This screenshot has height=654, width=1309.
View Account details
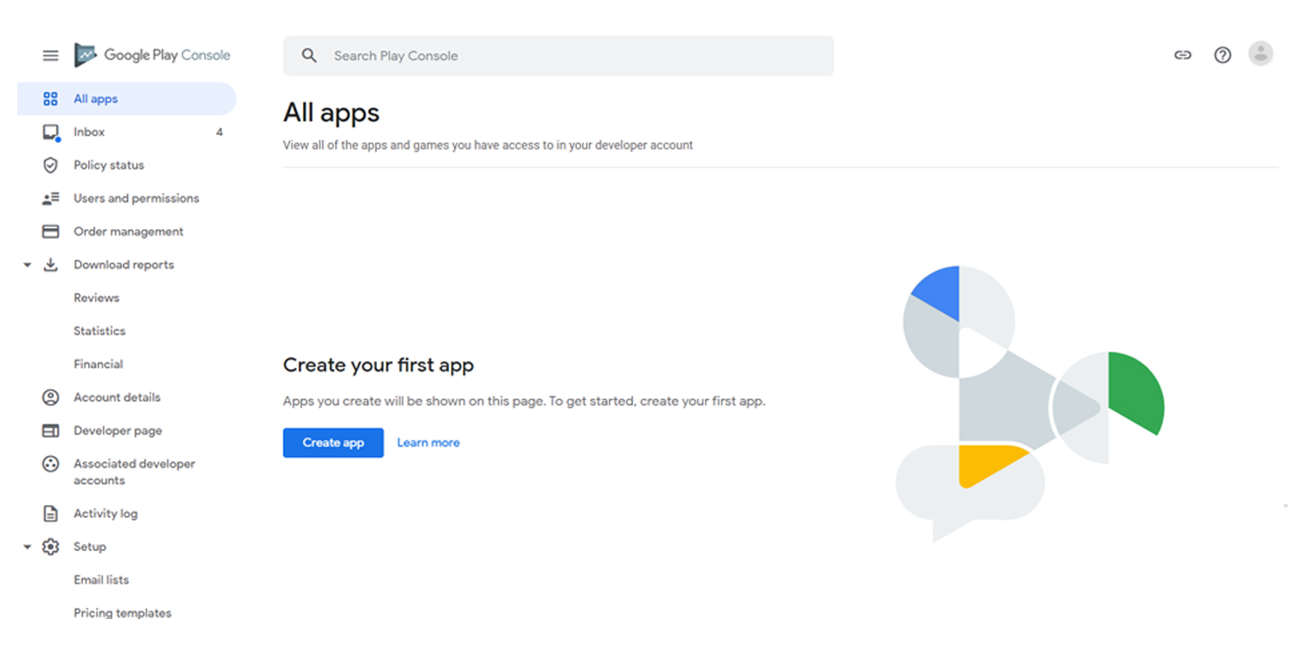(x=117, y=397)
